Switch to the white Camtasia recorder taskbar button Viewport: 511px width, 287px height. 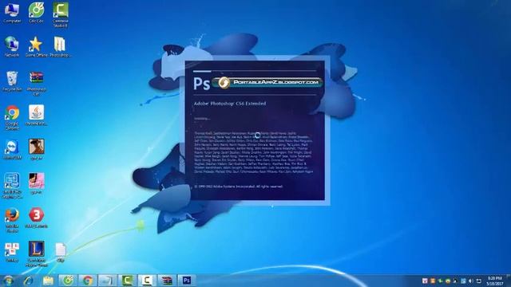tap(147, 281)
